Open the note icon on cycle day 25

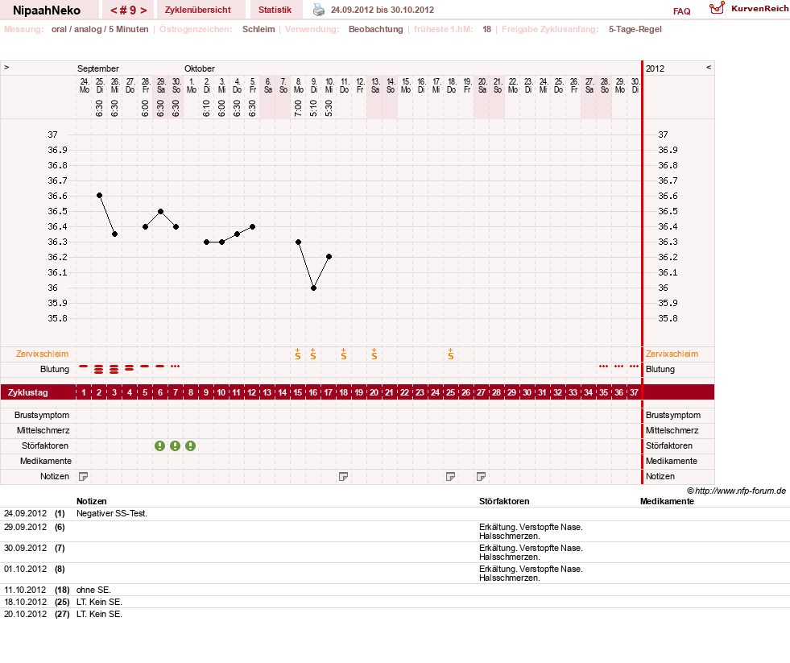[451, 476]
